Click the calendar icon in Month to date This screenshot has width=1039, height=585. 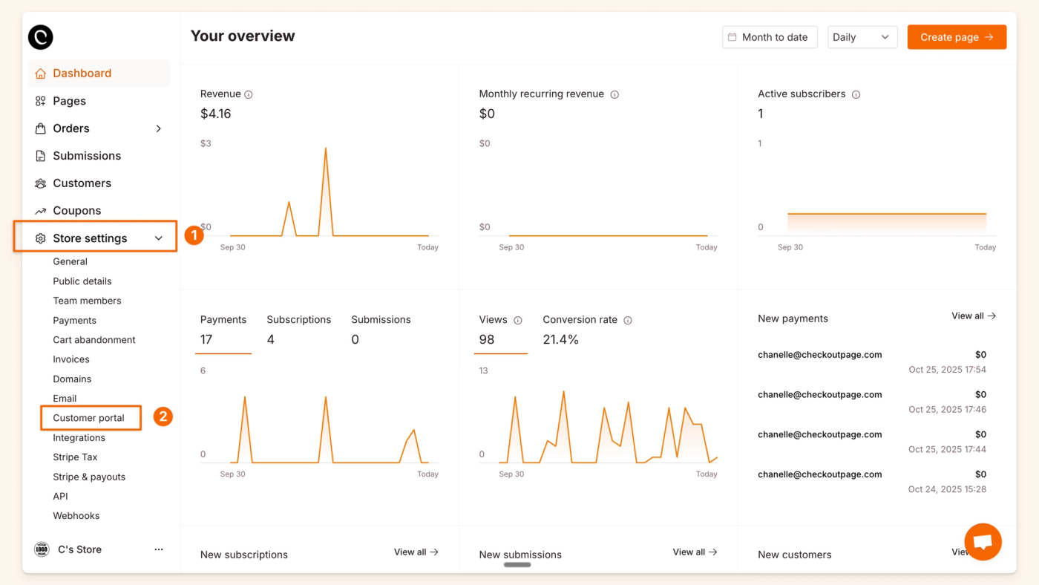[x=732, y=37]
